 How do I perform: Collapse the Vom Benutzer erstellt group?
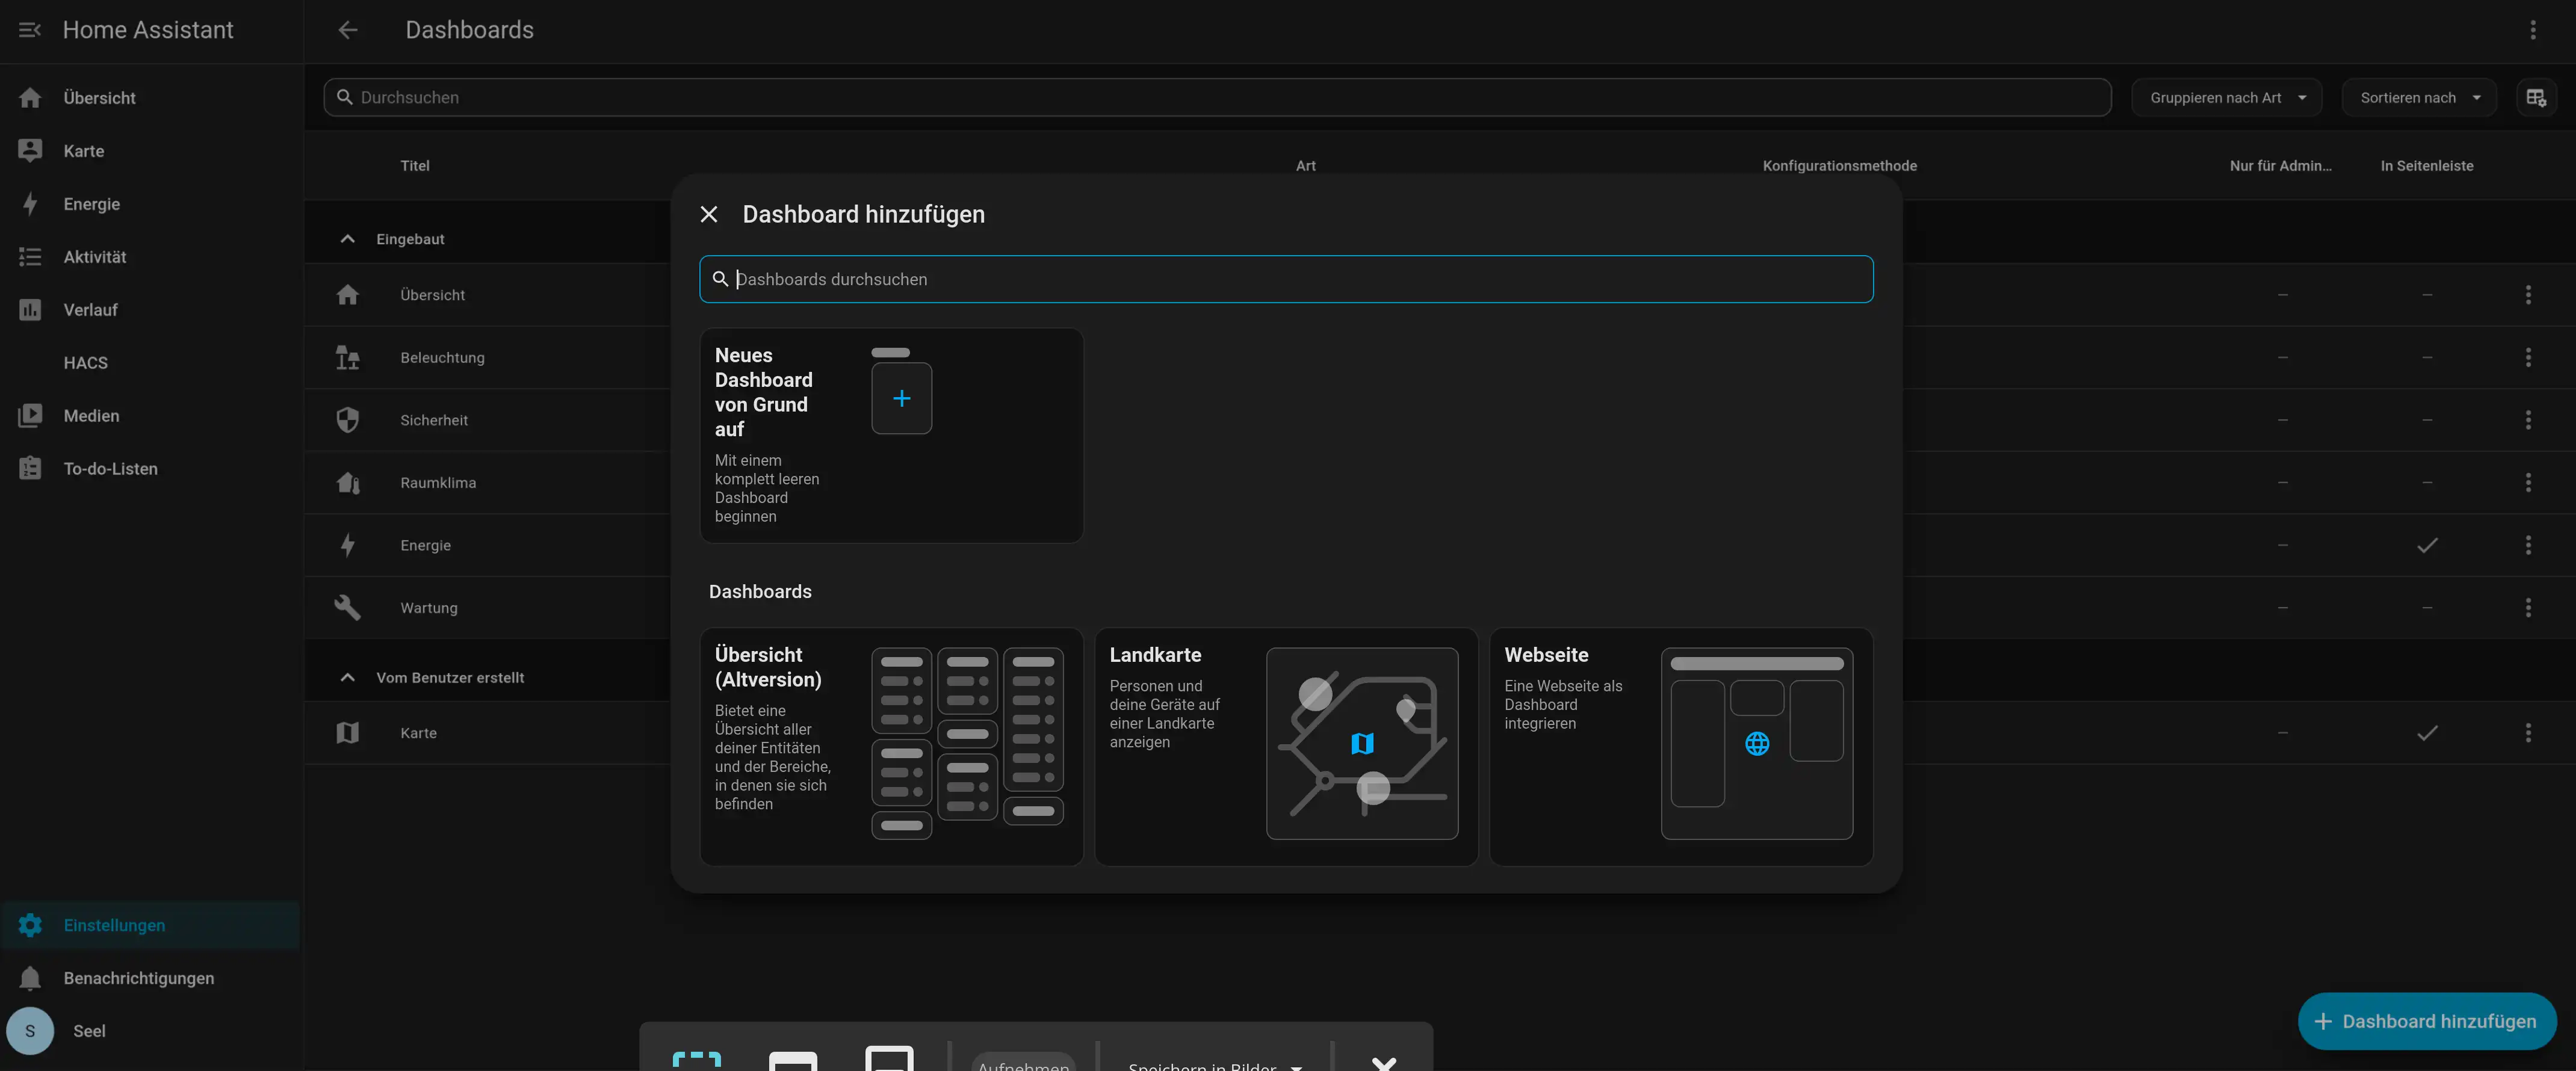click(347, 678)
